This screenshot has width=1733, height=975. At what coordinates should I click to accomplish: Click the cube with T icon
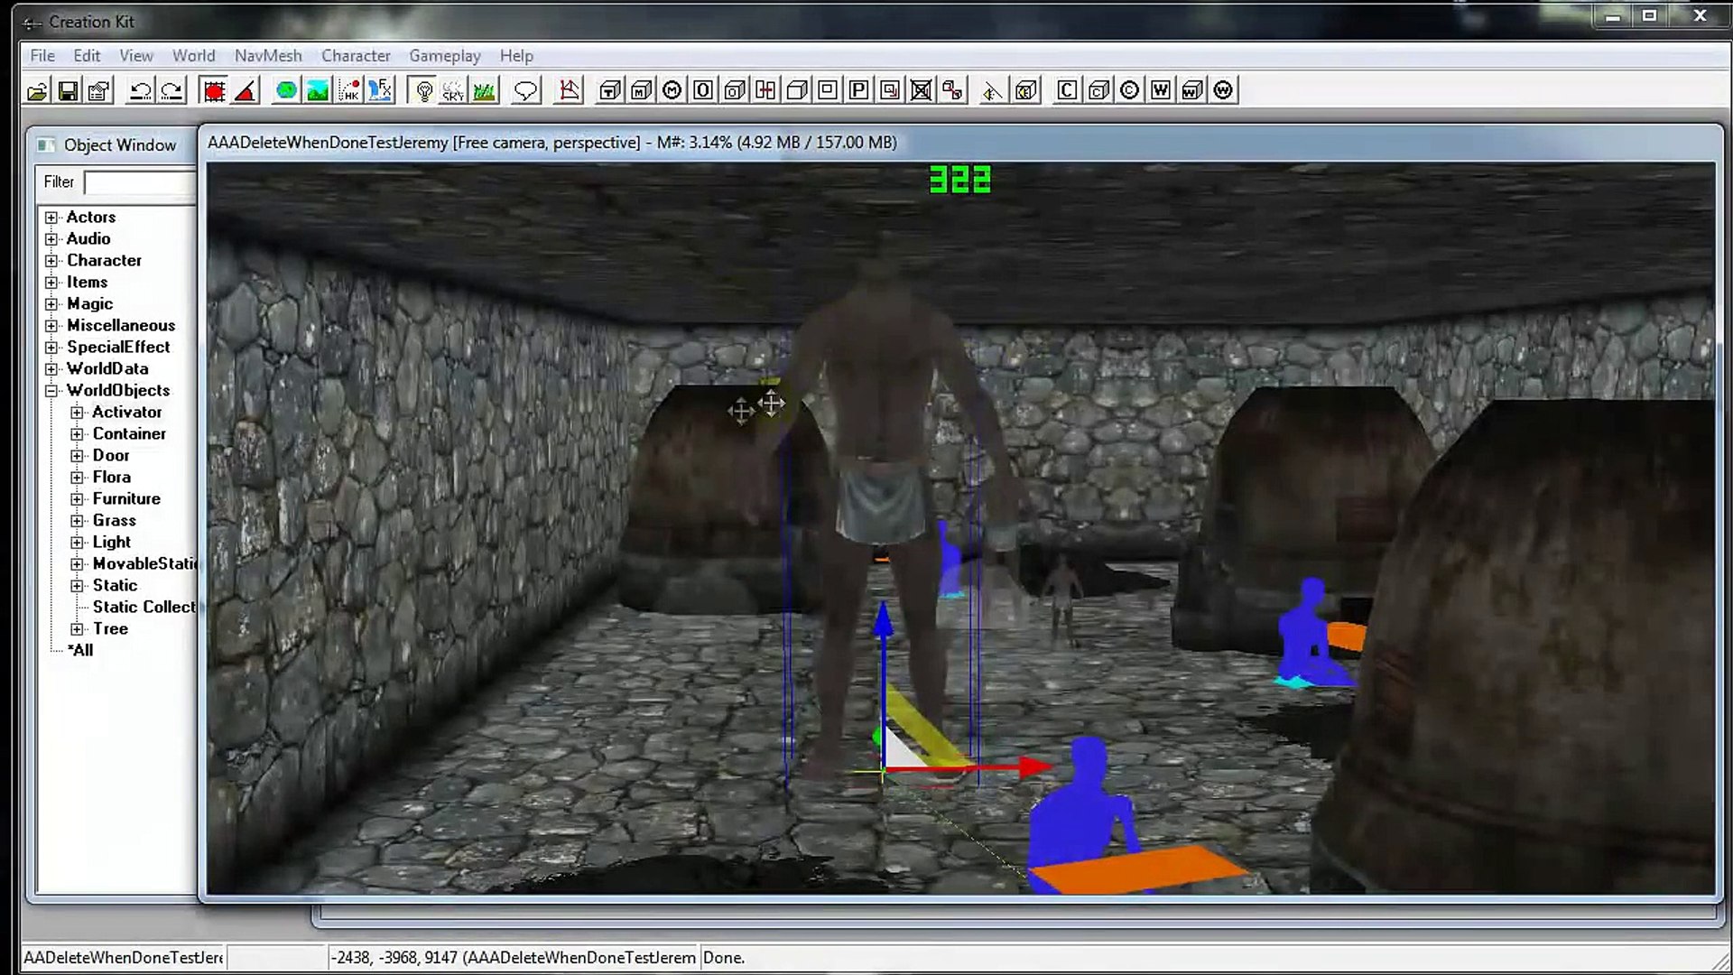[x=610, y=90]
